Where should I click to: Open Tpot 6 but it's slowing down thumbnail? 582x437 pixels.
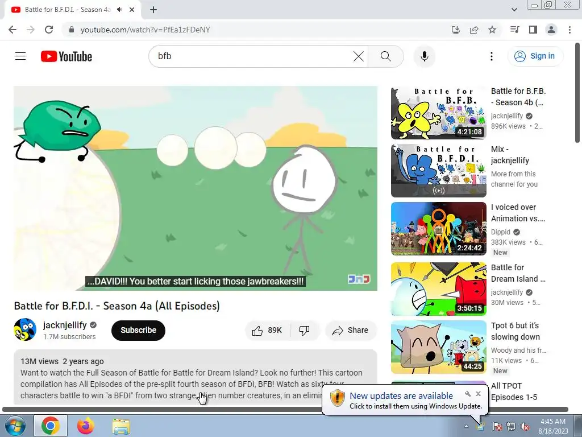438,347
